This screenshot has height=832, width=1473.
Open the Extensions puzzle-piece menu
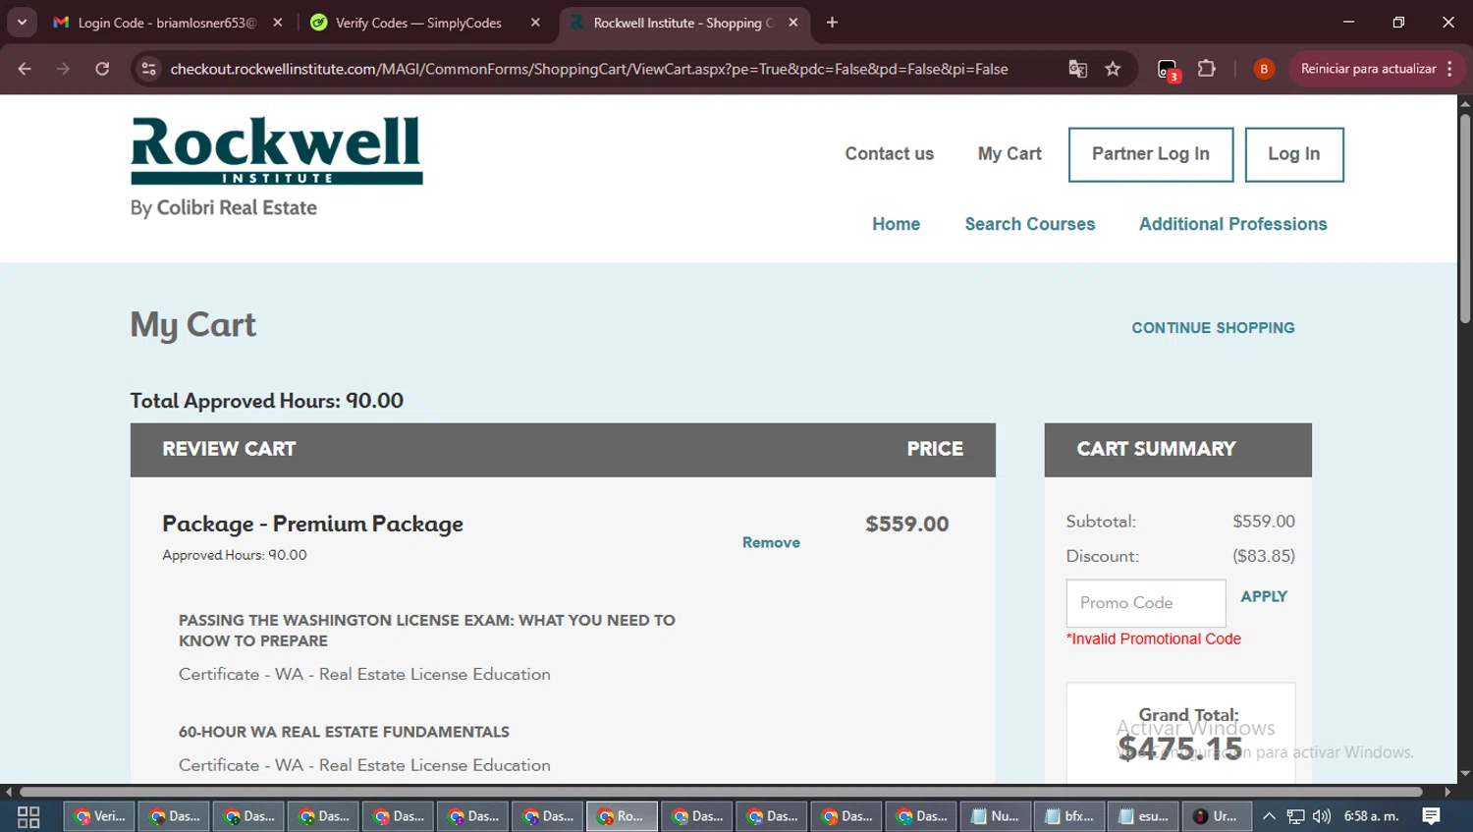coord(1207,69)
